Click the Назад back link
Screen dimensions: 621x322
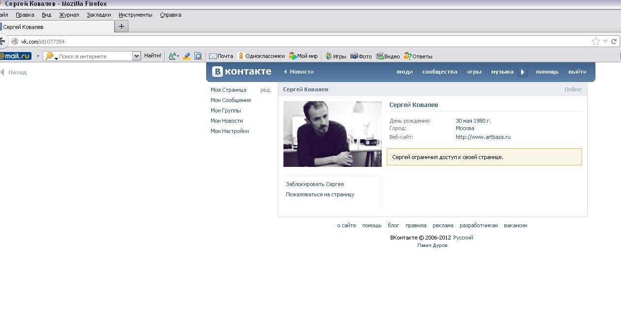point(14,72)
